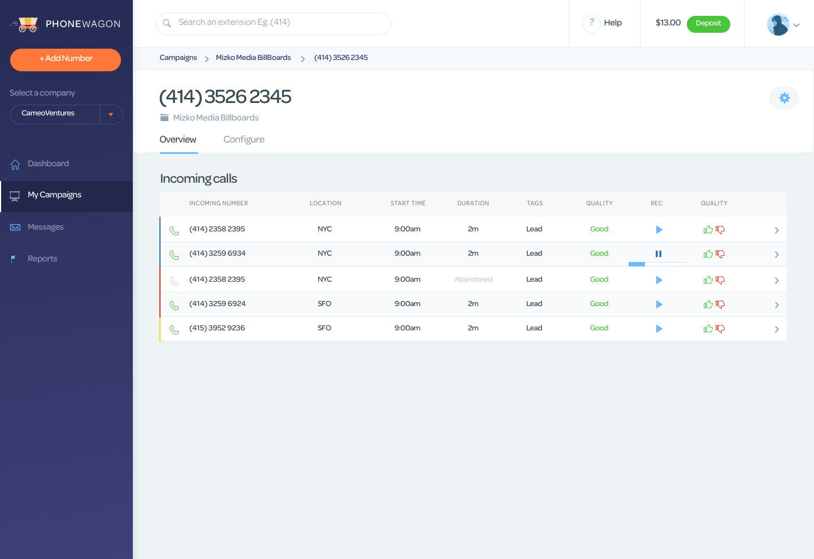Viewport: 814px width, 559px height.
Task: Thumbs down the (415) 3952 9236 call
Action: (720, 329)
